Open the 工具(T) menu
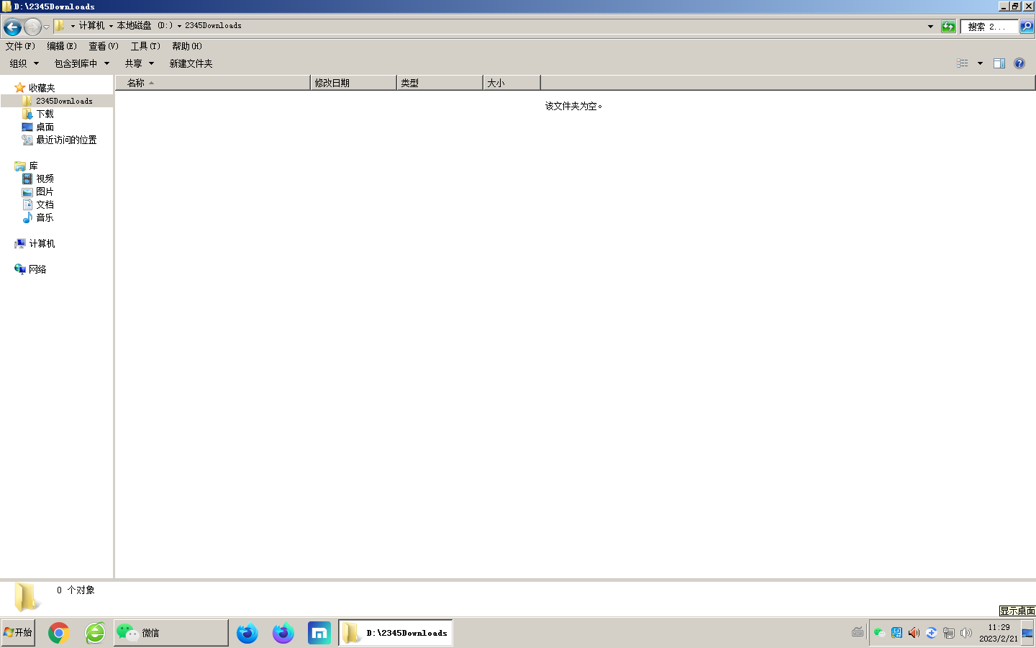Image resolution: width=1036 pixels, height=648 pixels. [145, 46]
